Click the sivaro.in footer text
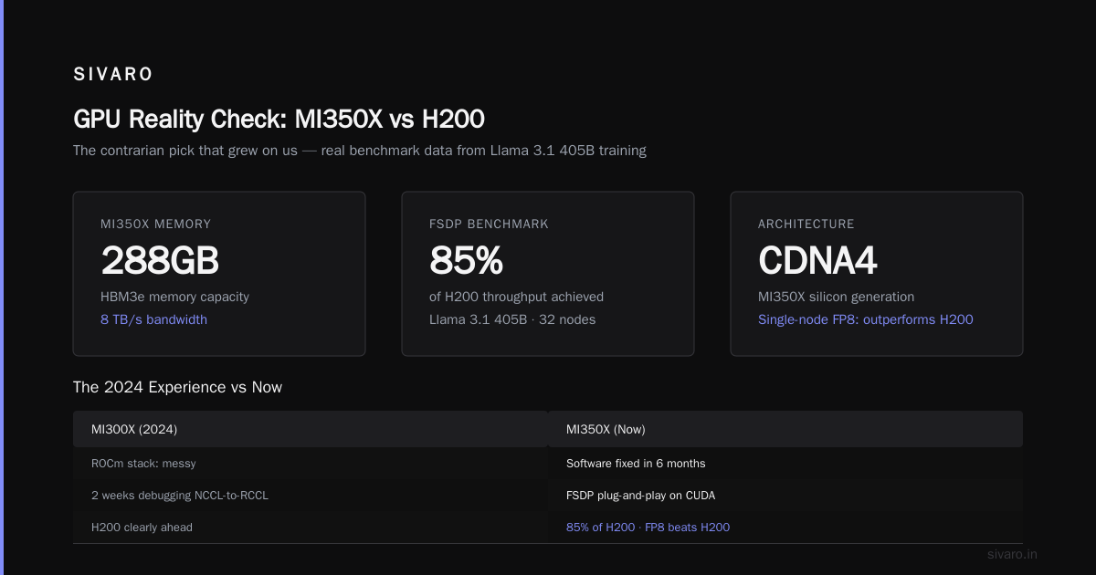 tap(1012, 554)
